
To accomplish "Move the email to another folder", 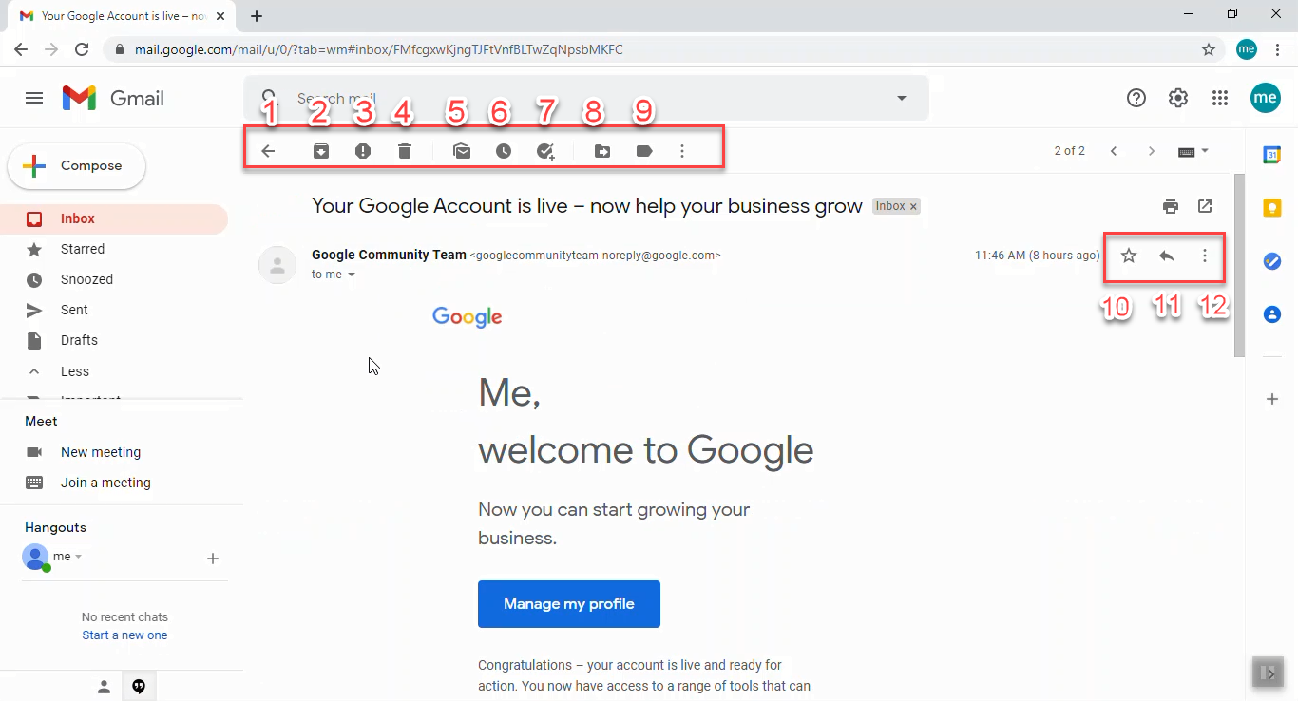I will 601,150.
